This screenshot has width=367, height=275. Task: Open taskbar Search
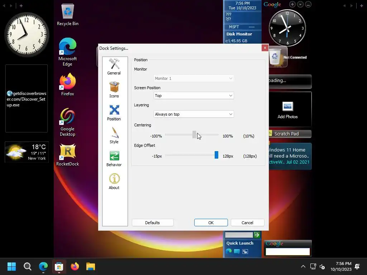click(x=27, y=266)
